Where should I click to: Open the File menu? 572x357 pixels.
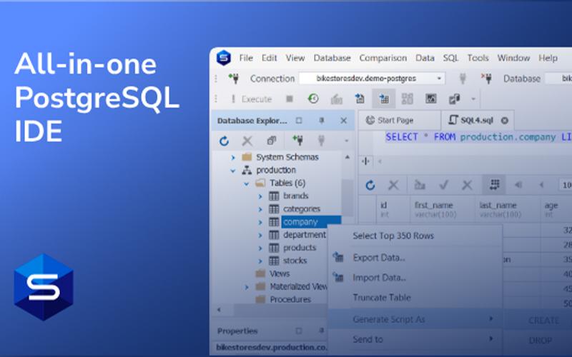click(246, 58)
